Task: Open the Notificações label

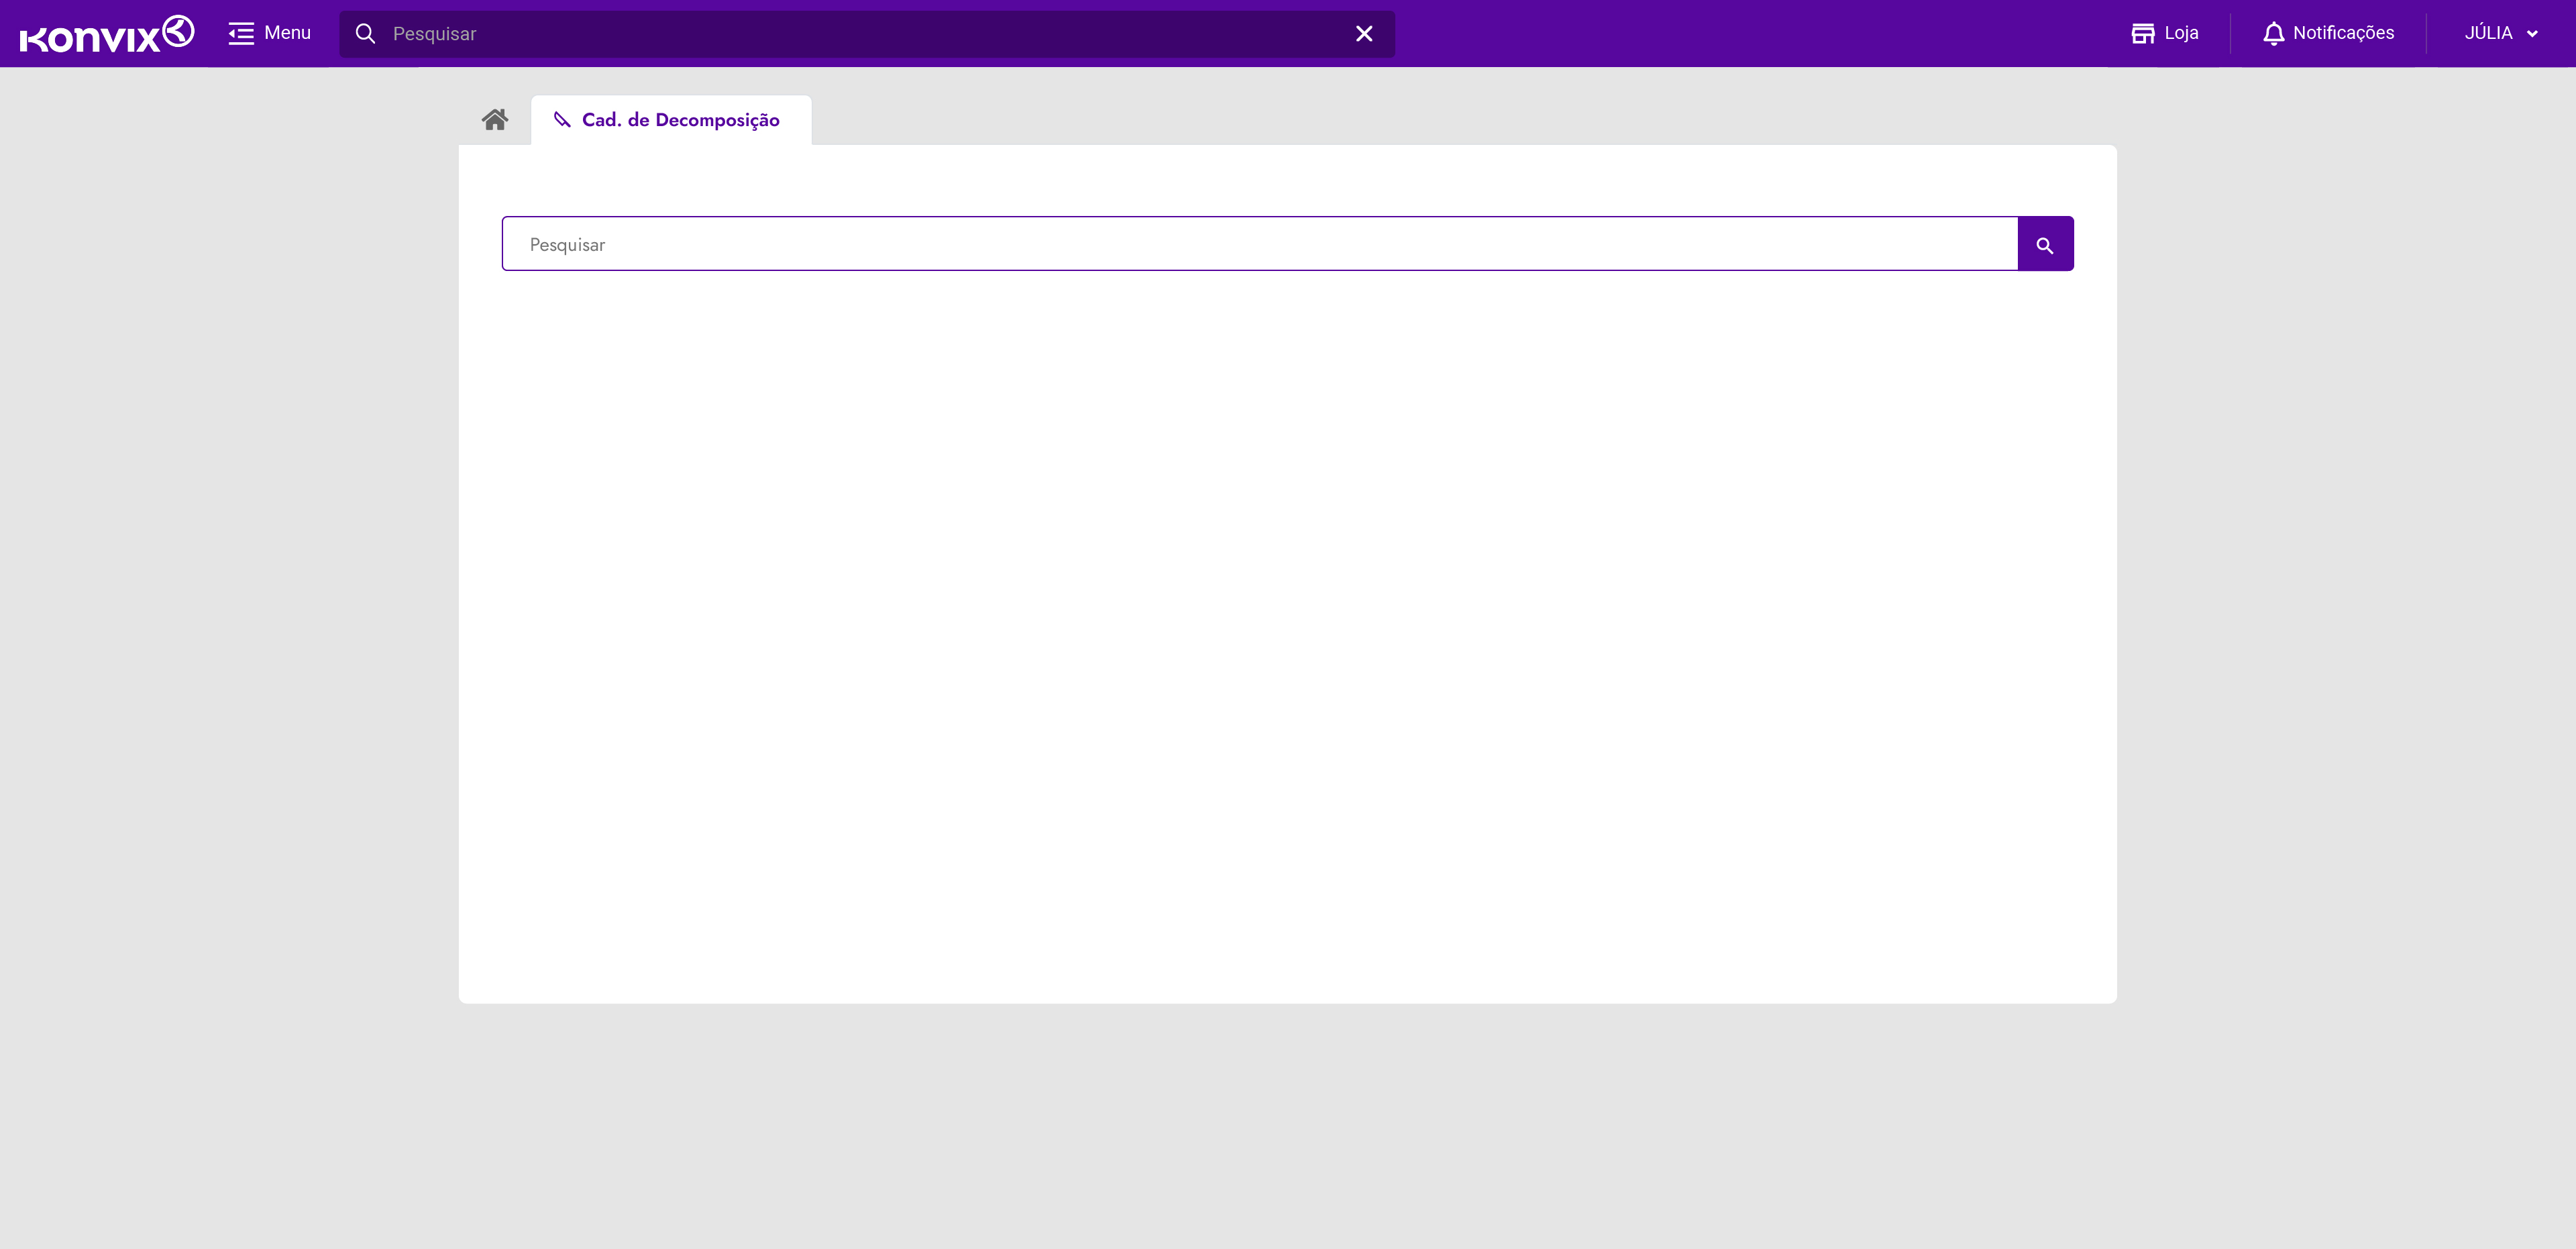Action: (x=2343, y=33)
